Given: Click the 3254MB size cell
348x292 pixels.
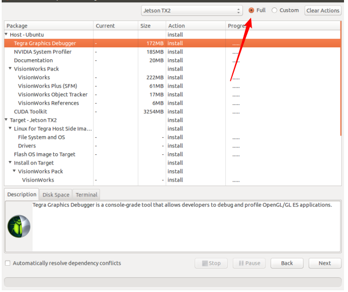Looking at the screenshot, I should [x=153, y=112].
